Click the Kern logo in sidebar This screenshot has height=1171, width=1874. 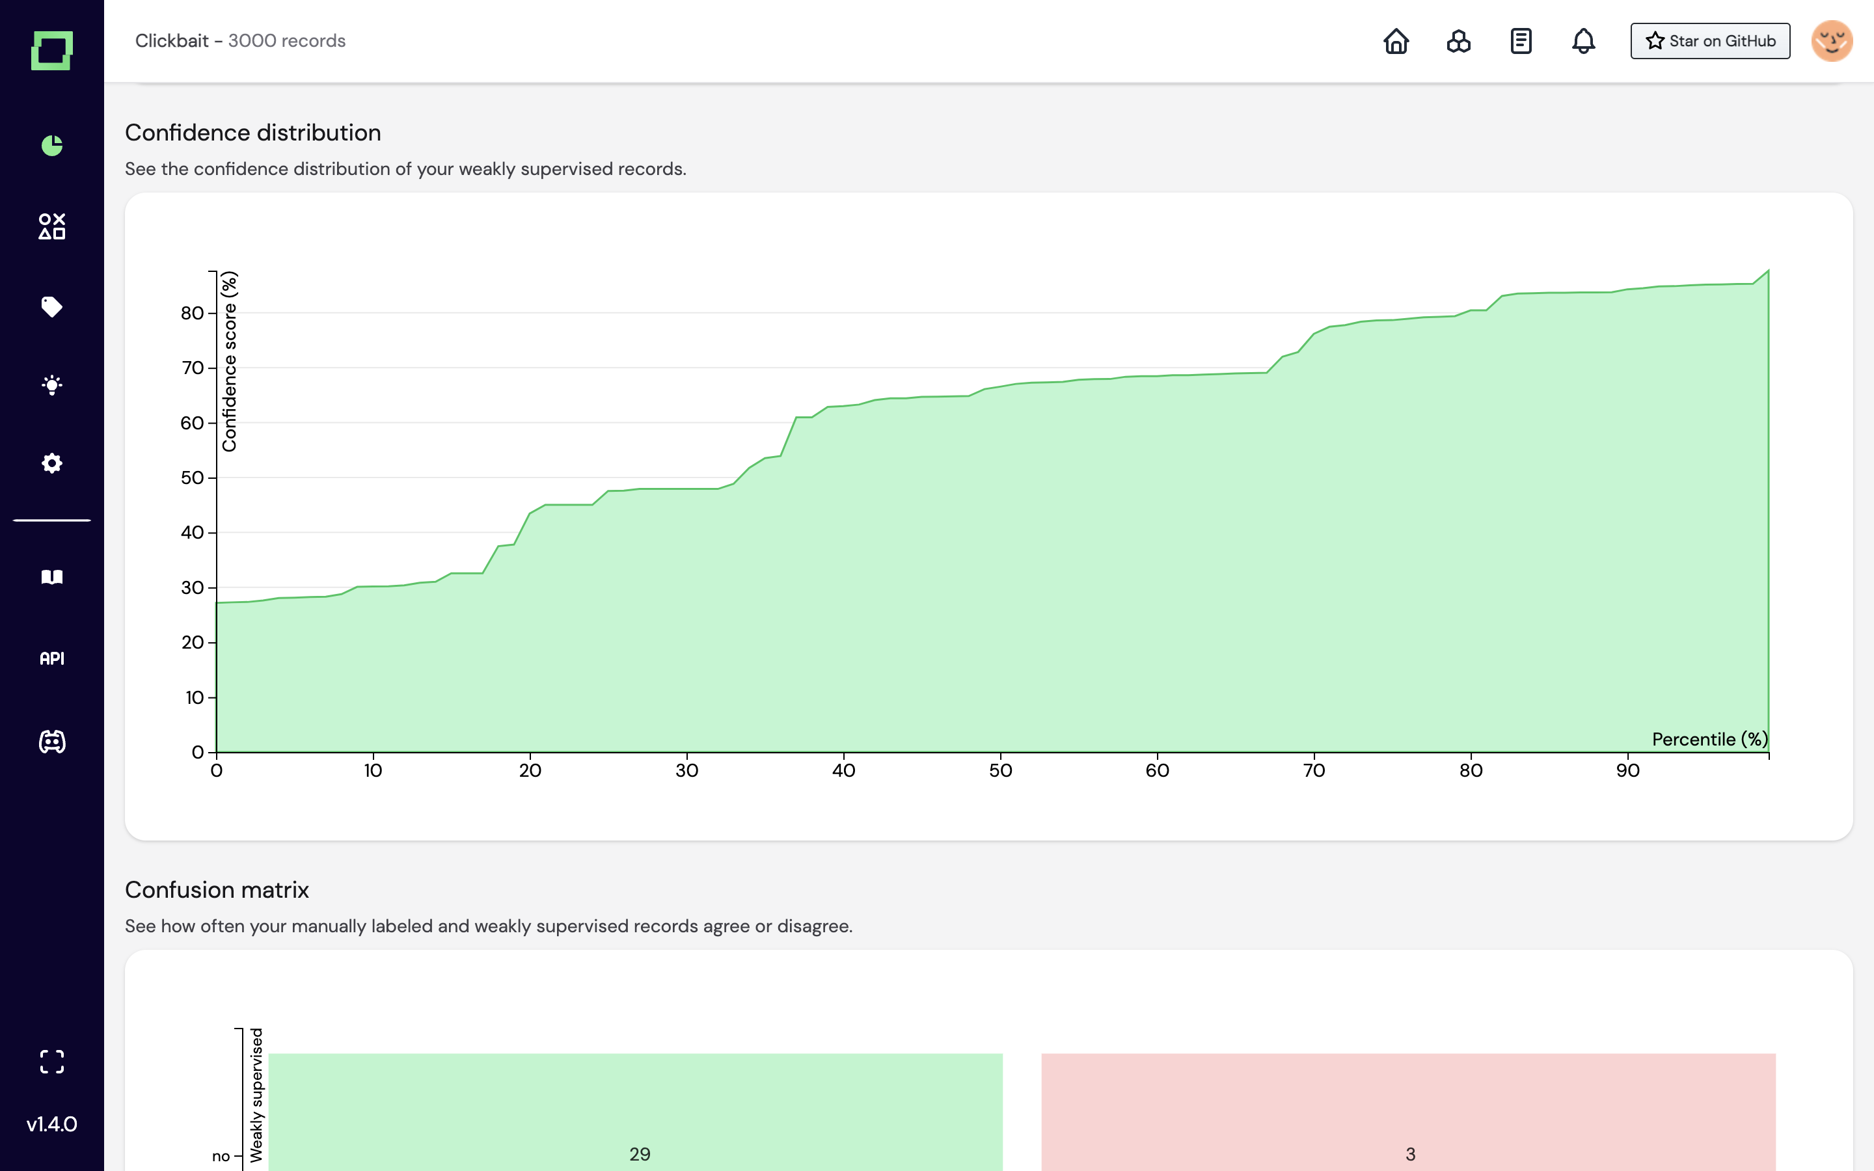52,50
